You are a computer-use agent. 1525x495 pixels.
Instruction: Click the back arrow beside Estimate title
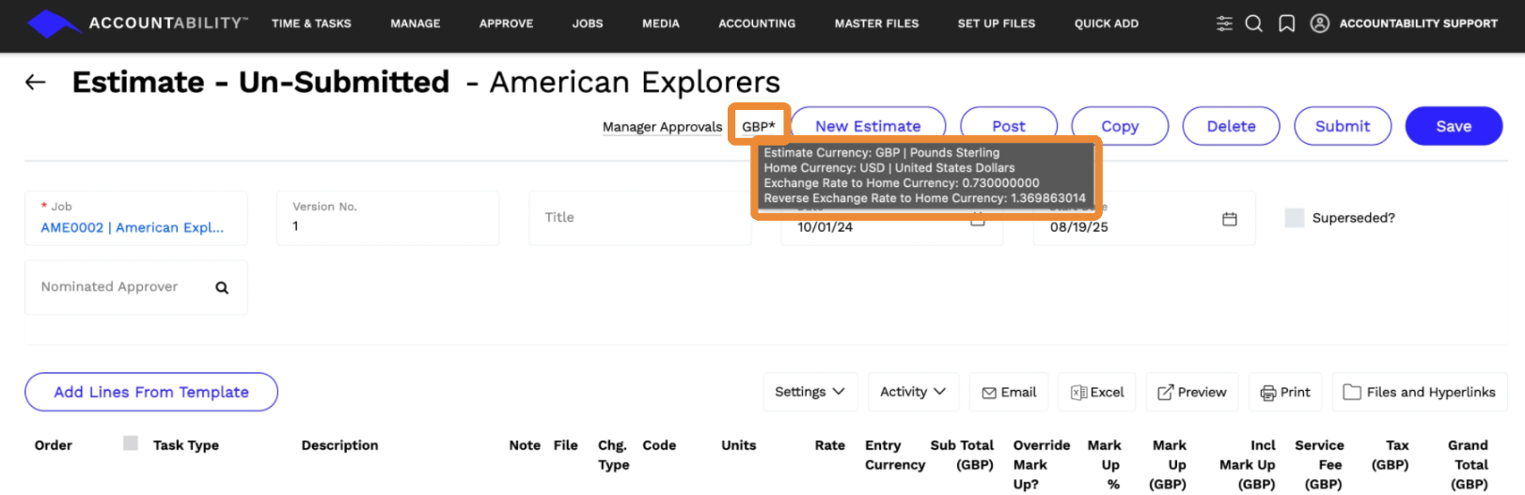click(36, 83)
